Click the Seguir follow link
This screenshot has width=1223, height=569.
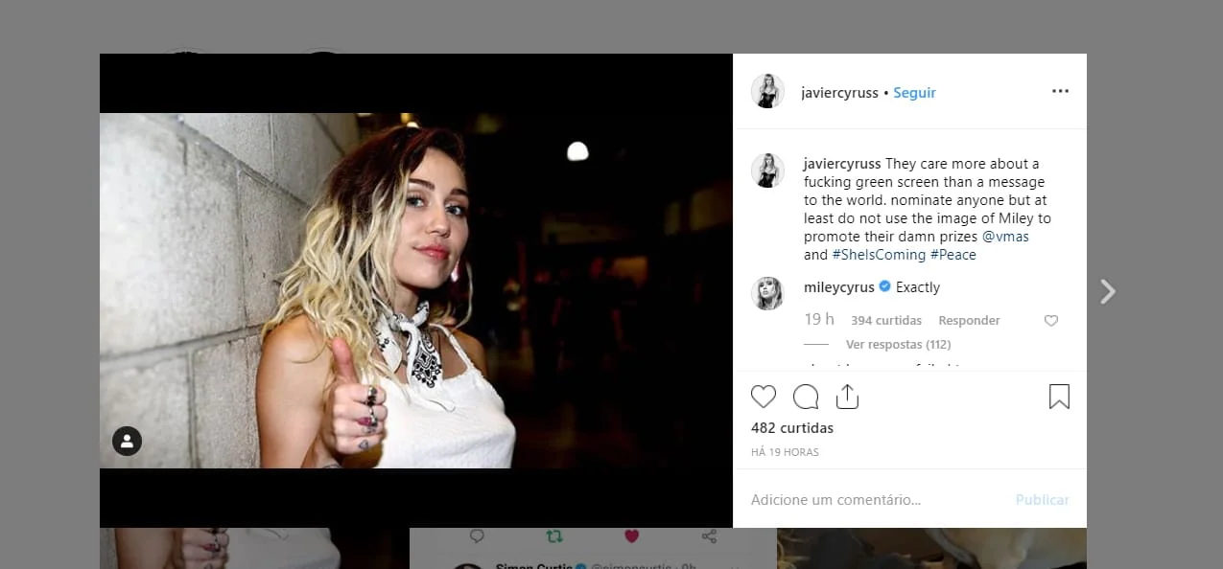pyautogui.click(x=914, y=93)
